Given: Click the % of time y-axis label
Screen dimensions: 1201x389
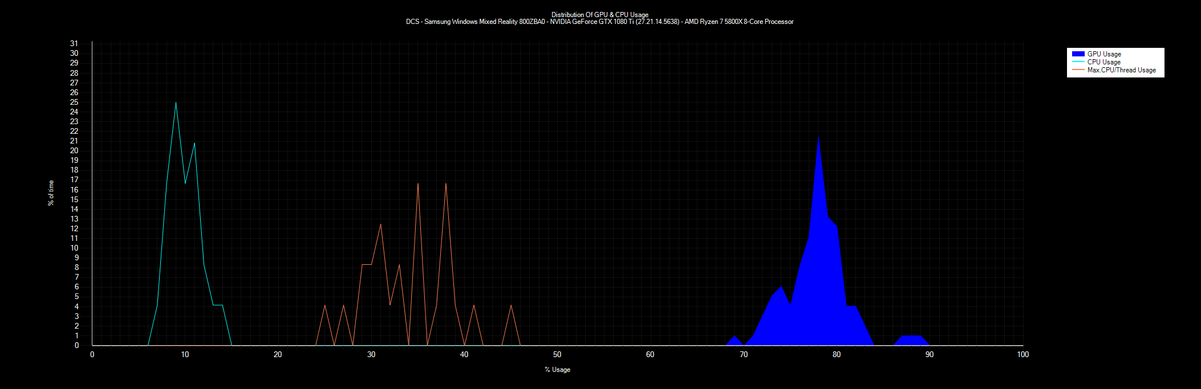Looking at the screenshot, I should tap(51, 193).
